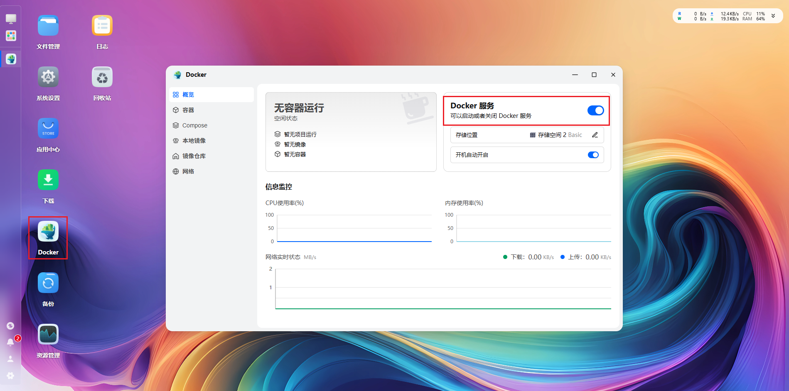Open the 本地镜像 section
The height and width of the screenshot is (391, 789).
(211, 141)
